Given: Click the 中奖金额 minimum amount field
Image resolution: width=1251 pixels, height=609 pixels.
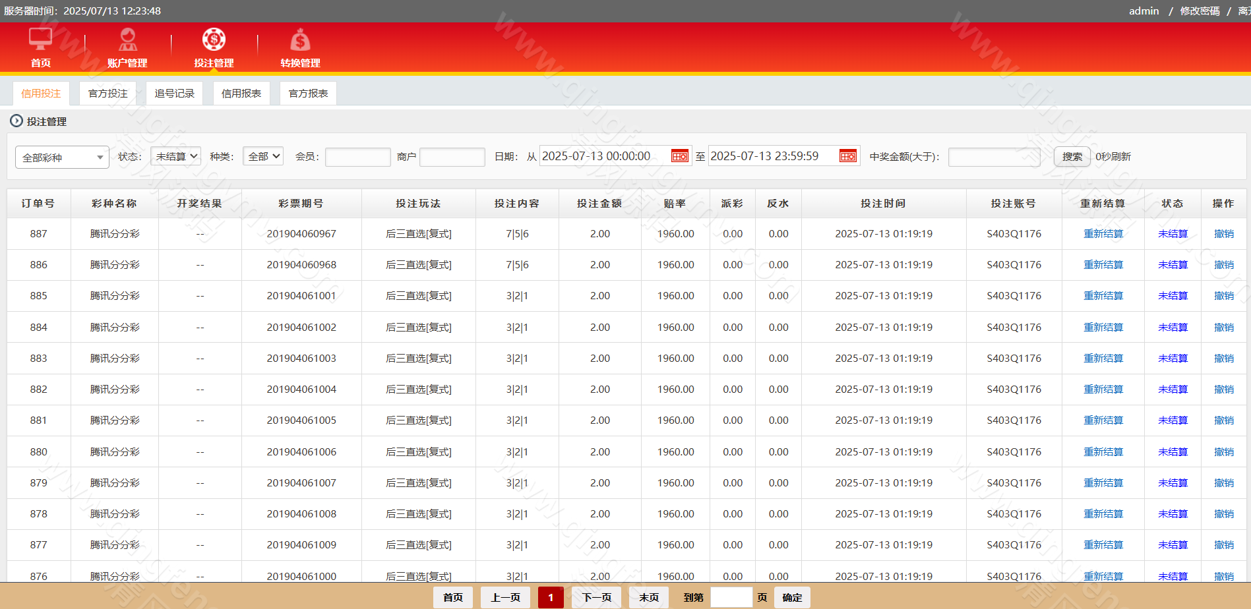Looking at the screenshot, I should coord(994,157).
